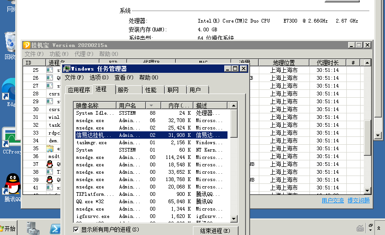Image resolution: width=385 pixels, height=235 pixels.
Task: Sort 挂机宝 list by 代理时长 header
Action: point(327,63)
